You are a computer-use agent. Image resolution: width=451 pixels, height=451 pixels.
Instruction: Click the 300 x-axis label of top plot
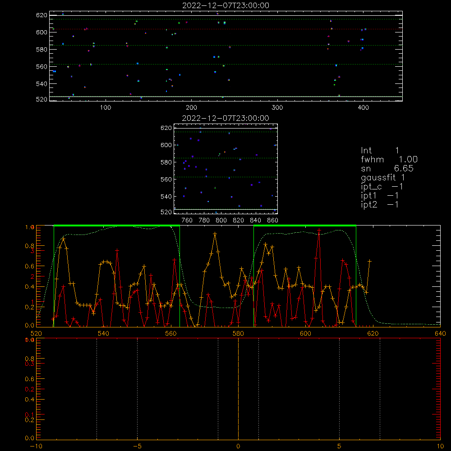(277, 108)
